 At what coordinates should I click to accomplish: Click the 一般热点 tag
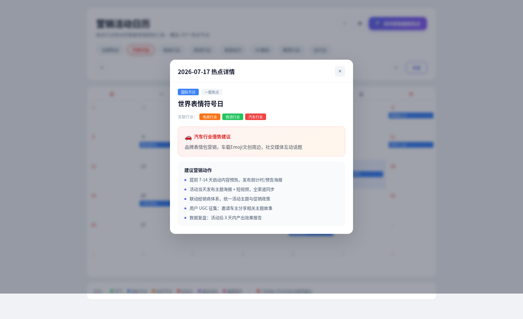point(212,92)
